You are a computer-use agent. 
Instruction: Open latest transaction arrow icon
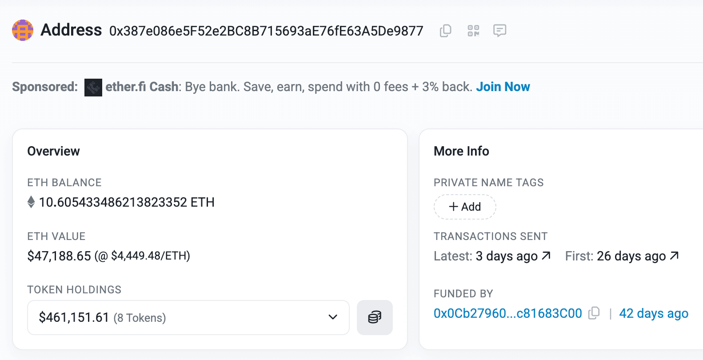(547, 256)
